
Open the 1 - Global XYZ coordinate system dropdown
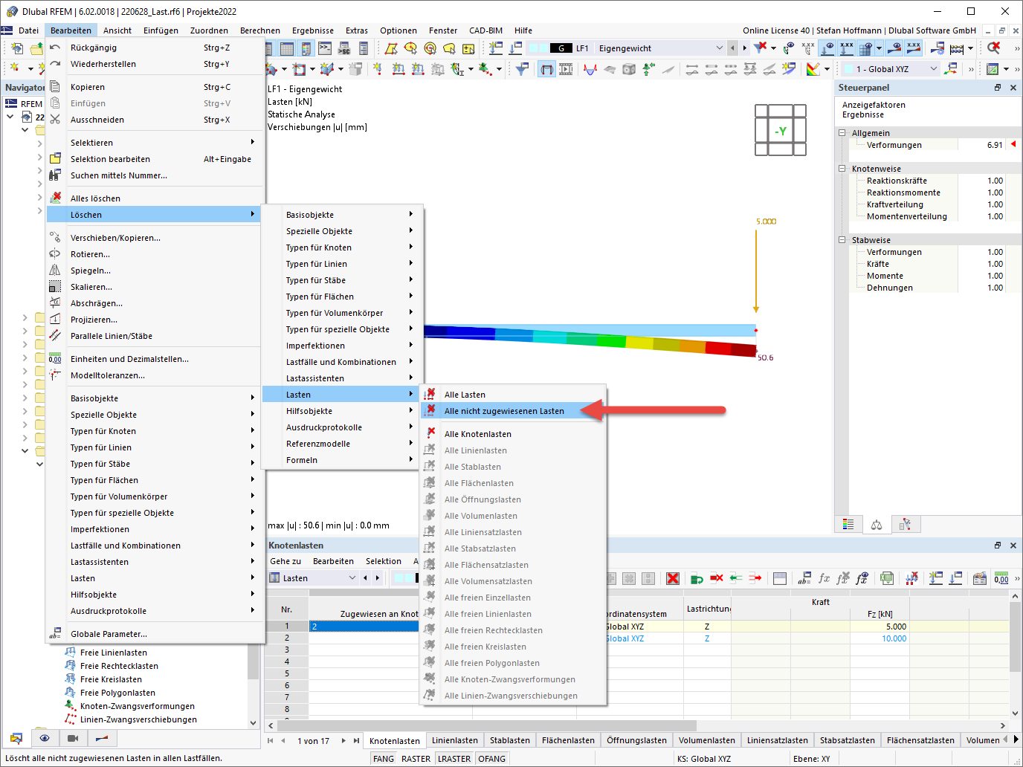(x=934, y=69)
